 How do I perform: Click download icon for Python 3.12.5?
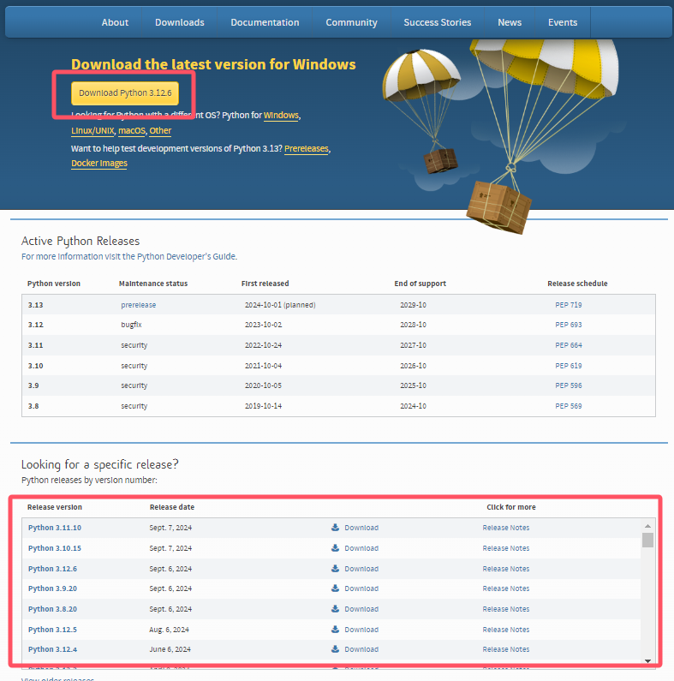335,629
